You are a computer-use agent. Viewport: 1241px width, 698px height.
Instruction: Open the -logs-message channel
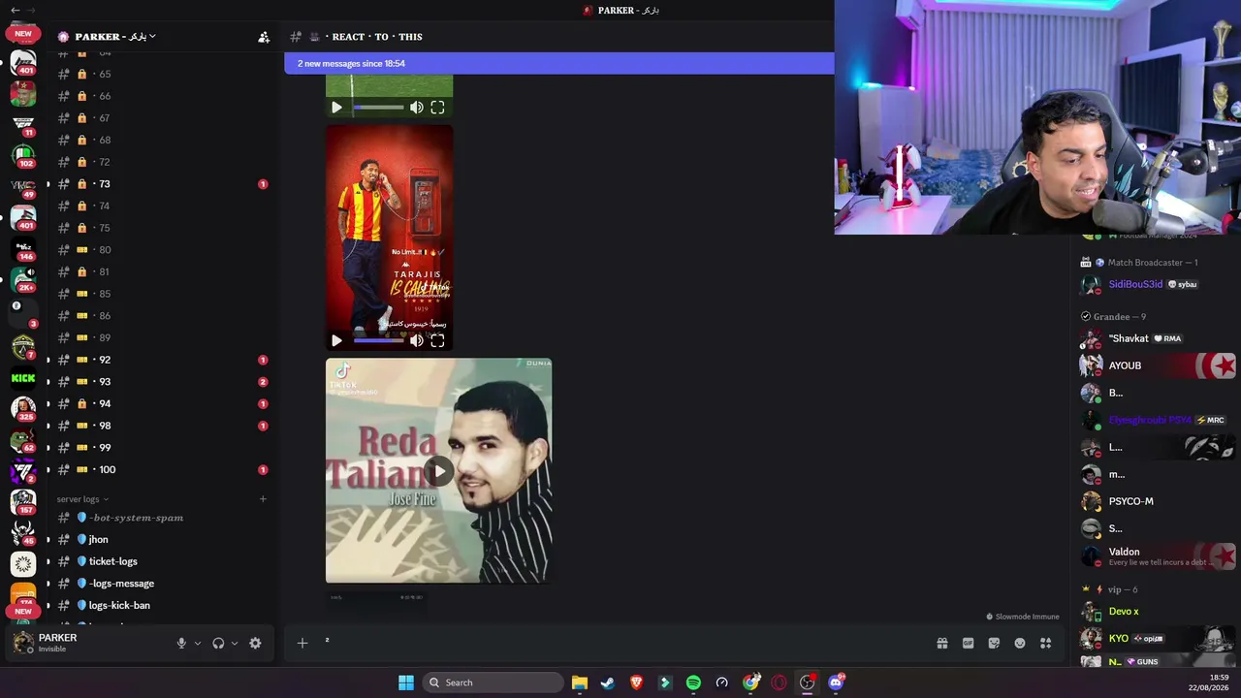pyautogui.click(x=162, y=584)
